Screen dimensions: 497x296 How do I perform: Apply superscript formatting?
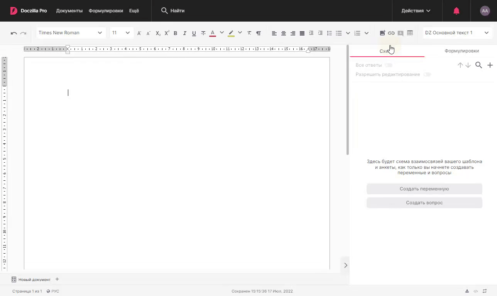pyautogui.click(x=167, y=33)
